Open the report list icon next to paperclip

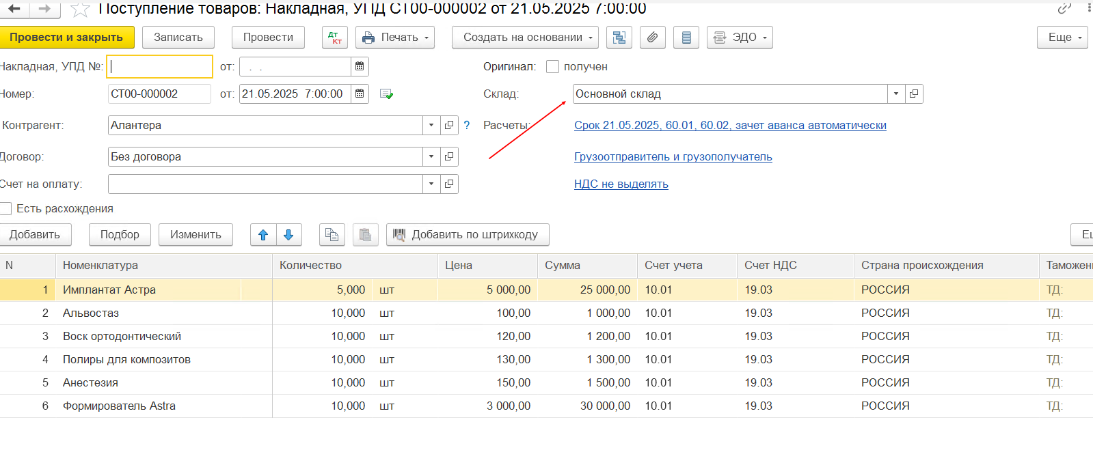686,38
